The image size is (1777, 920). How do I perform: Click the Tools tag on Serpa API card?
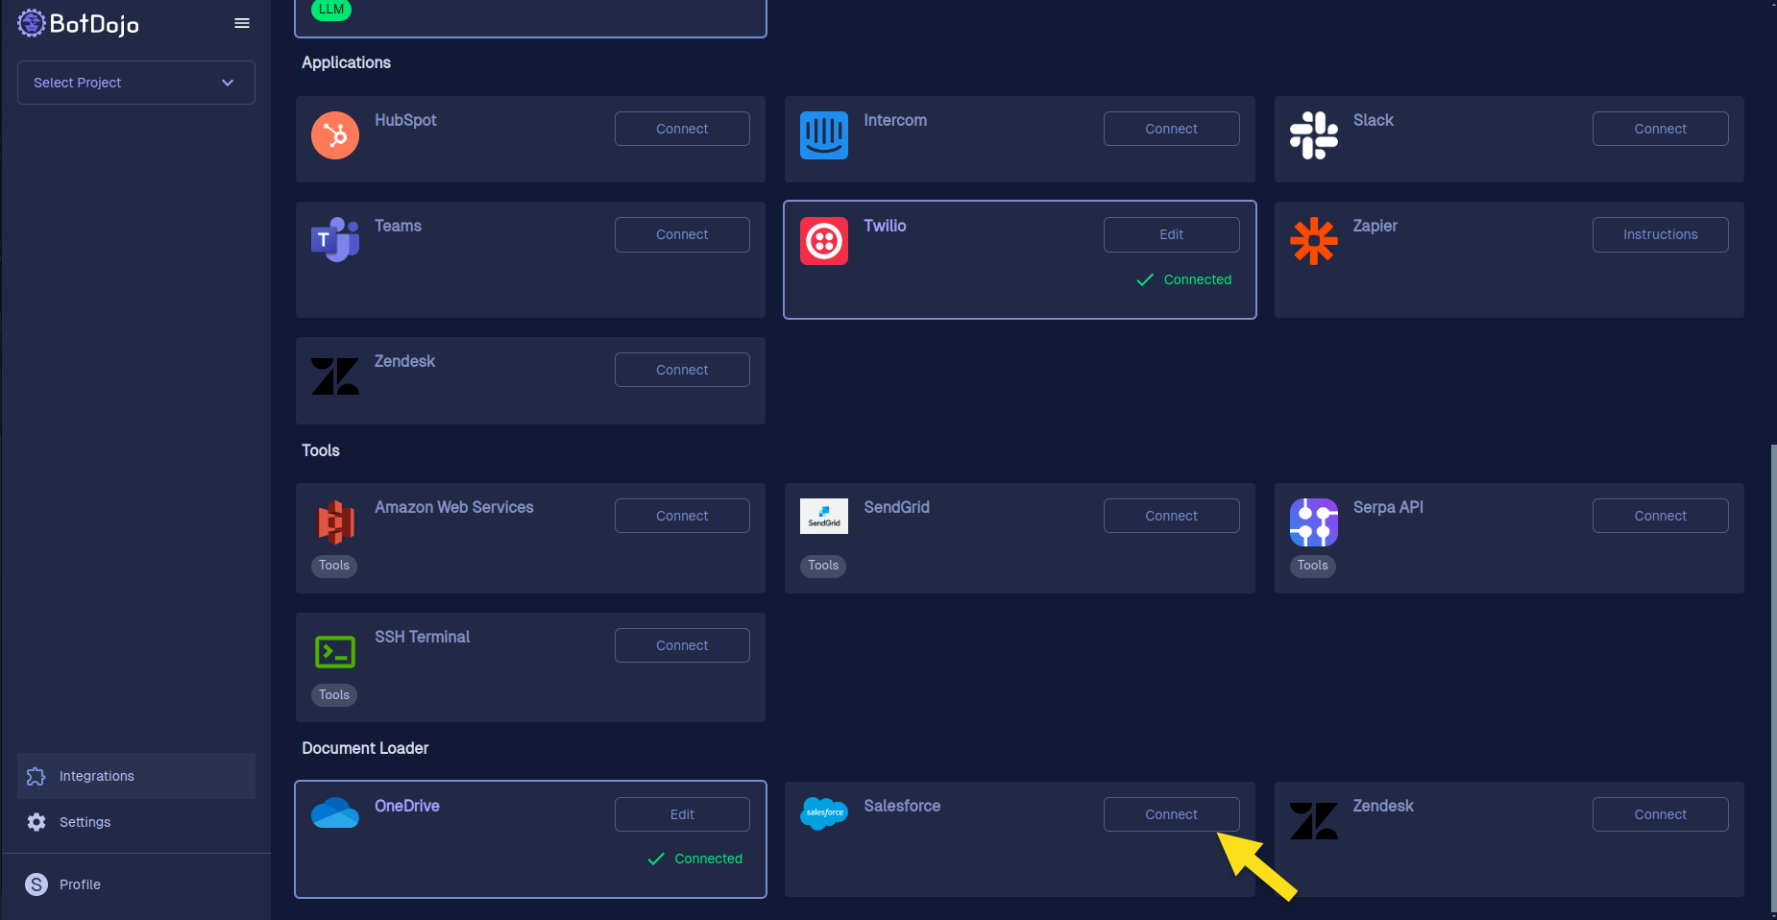(1312, 566)
